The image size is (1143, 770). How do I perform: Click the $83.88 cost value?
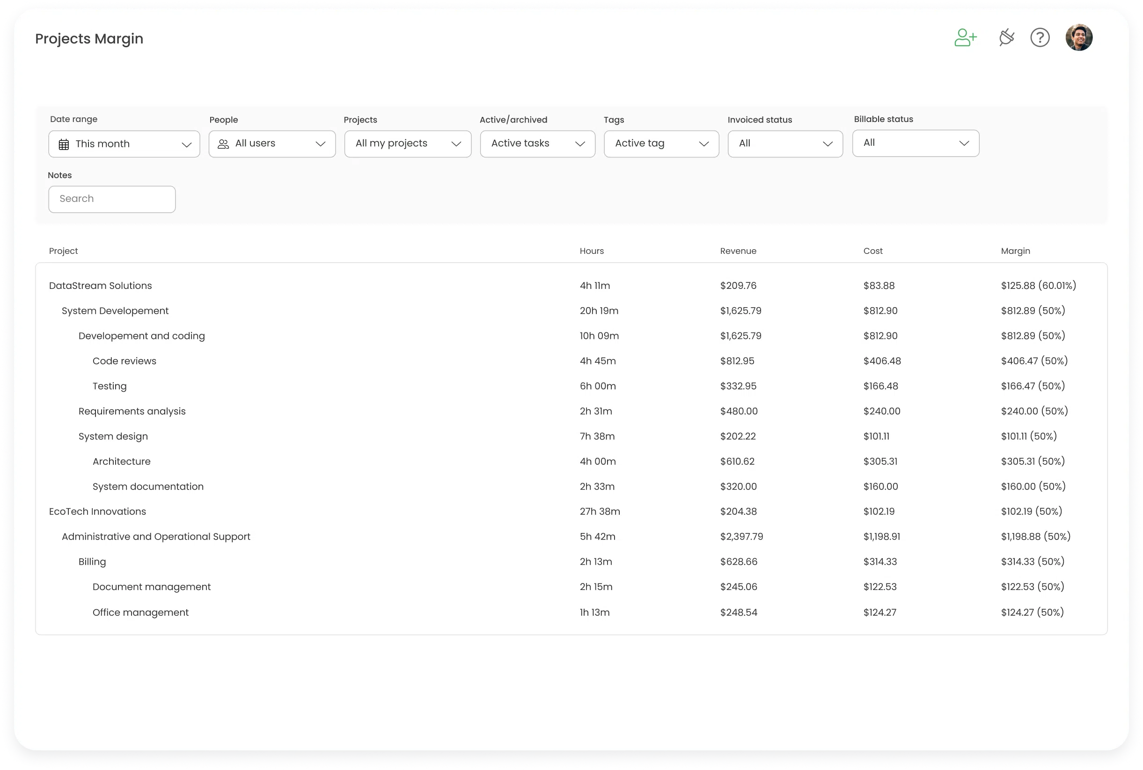pos(879,286)
